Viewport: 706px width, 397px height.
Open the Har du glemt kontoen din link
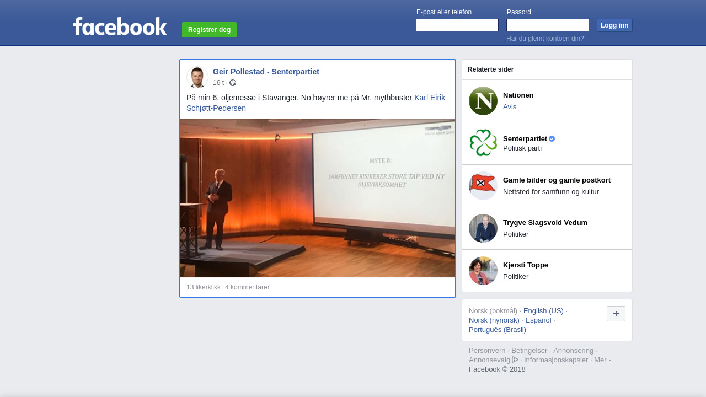pos(545,39)
